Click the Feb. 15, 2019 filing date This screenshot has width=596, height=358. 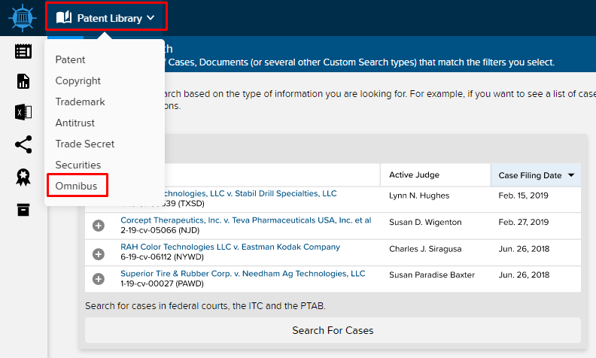coord(524,196)
